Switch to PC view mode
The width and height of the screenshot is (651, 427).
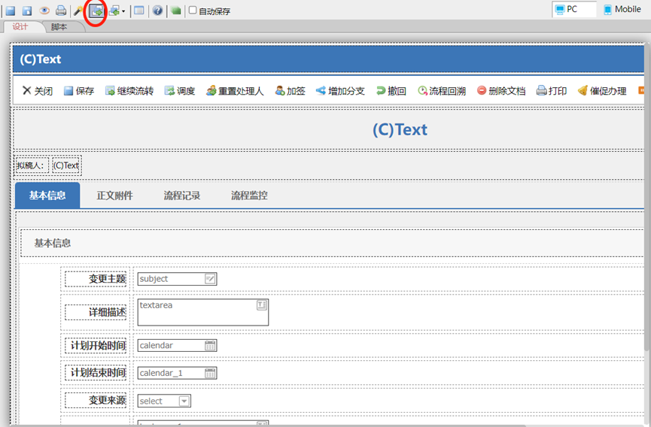pos(573,9)
